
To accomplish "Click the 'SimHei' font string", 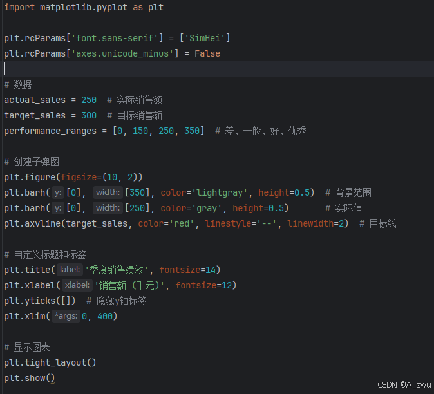I will tap(205, 38).
